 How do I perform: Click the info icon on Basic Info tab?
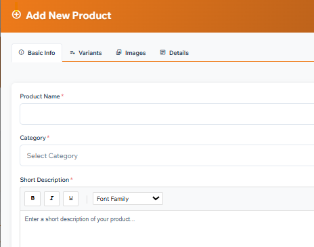(21, 52)
